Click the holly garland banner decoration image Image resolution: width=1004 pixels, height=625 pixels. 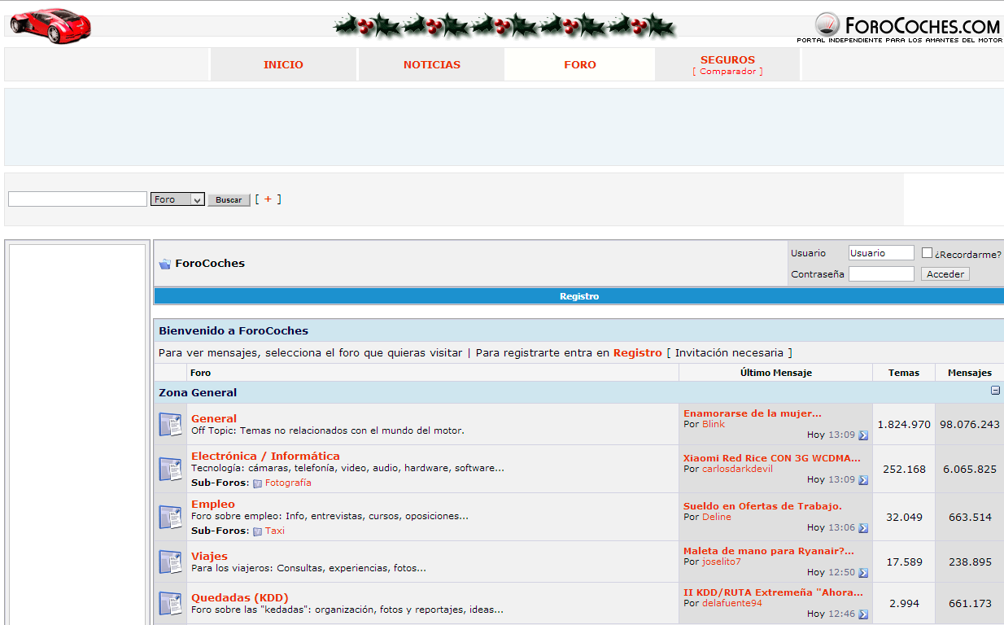tap(504, 26)
